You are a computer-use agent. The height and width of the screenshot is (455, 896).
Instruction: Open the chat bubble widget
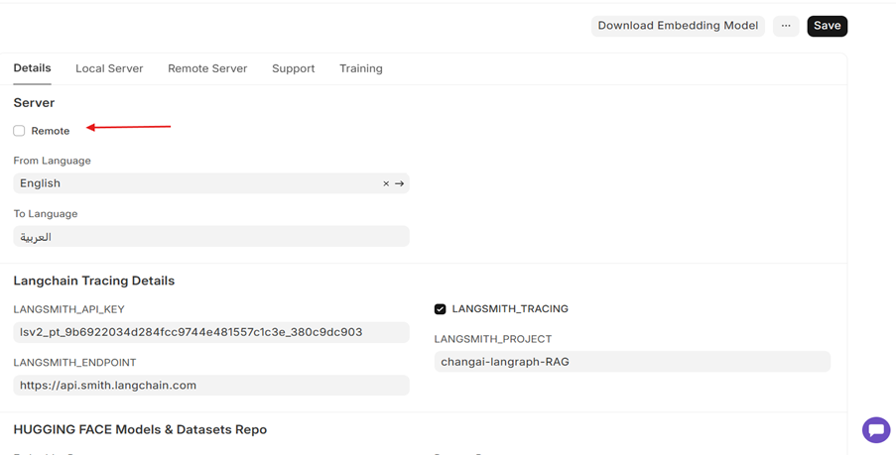tap(875, 429)
